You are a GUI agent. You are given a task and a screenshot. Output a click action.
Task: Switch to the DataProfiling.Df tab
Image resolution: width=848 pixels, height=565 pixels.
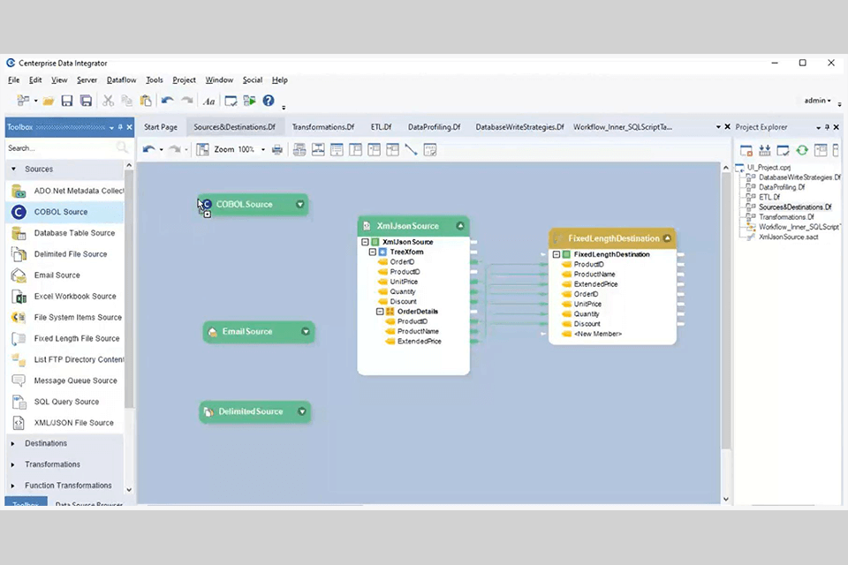pos(434,127)
